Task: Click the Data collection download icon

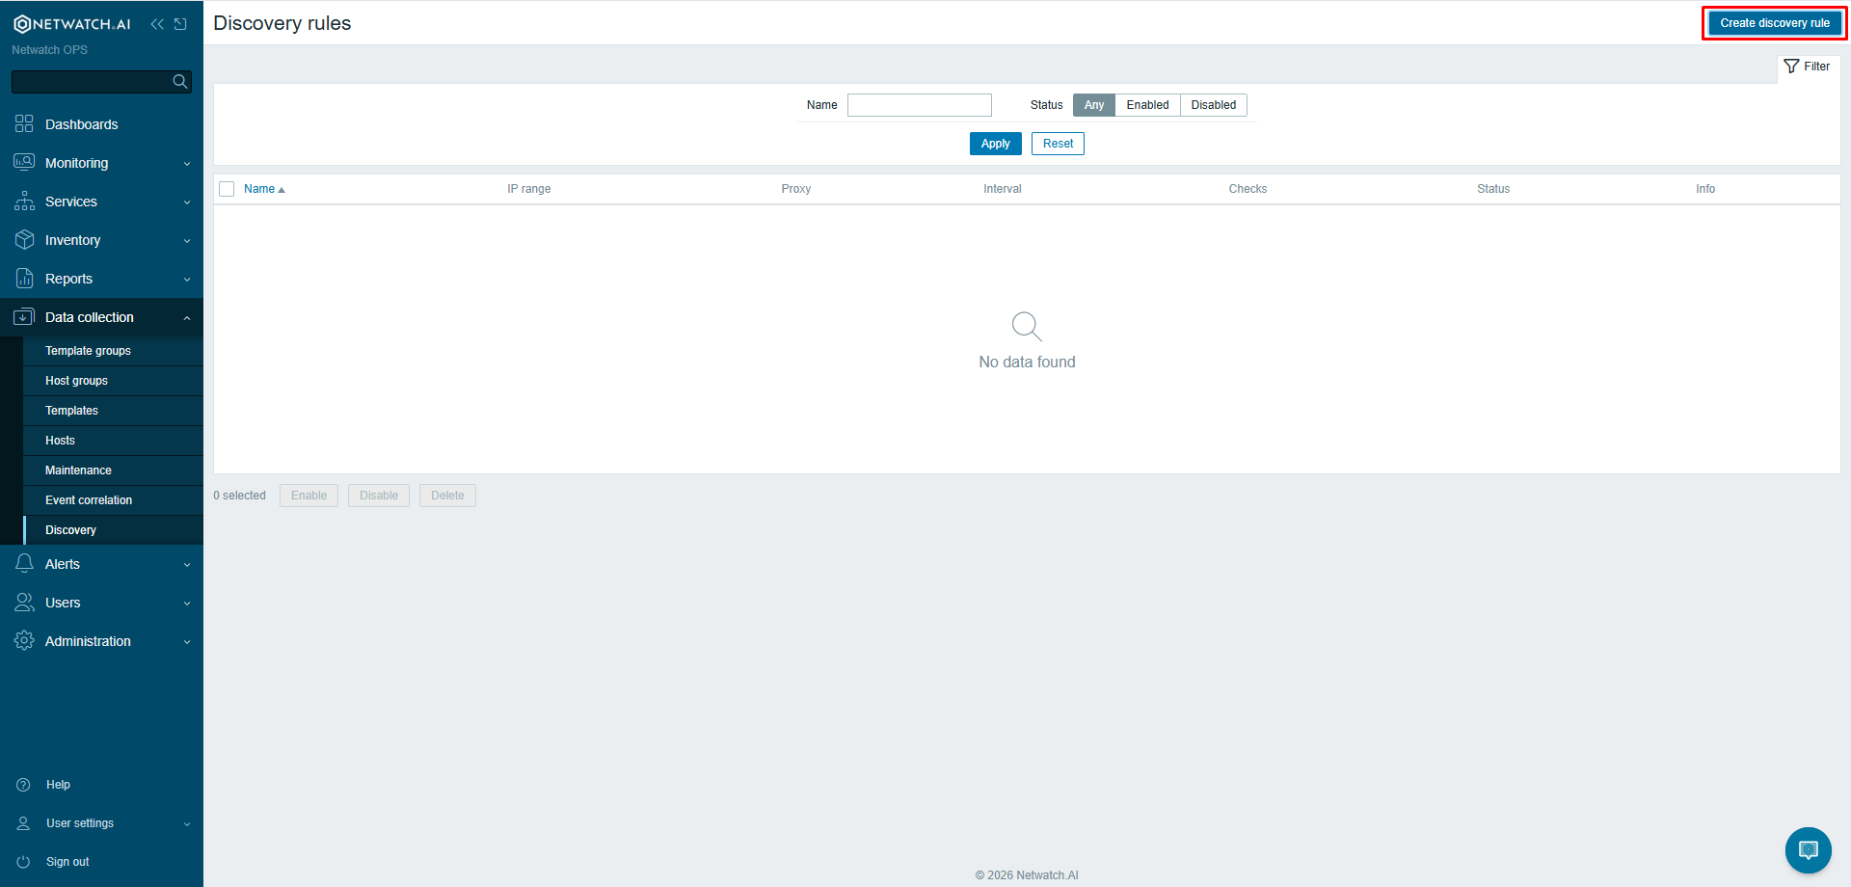Action: click(x=24, y=317)
